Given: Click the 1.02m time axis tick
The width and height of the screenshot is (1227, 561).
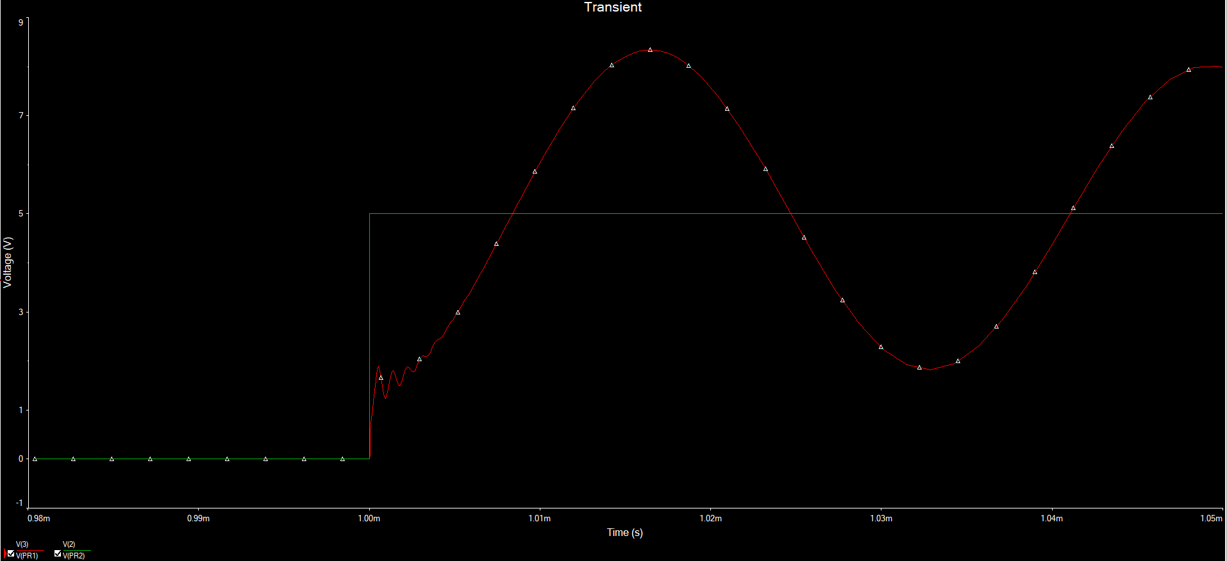Looking at the screenshot, I should click(x=710, y=518).
